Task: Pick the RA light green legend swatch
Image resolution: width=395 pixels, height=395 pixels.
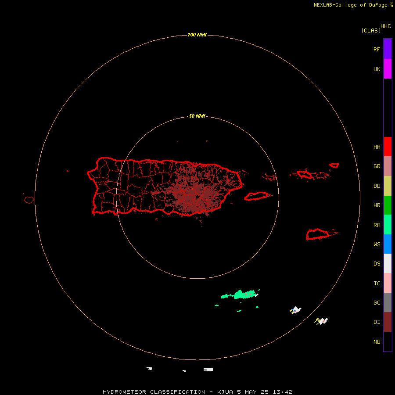Action: (388, 225)
